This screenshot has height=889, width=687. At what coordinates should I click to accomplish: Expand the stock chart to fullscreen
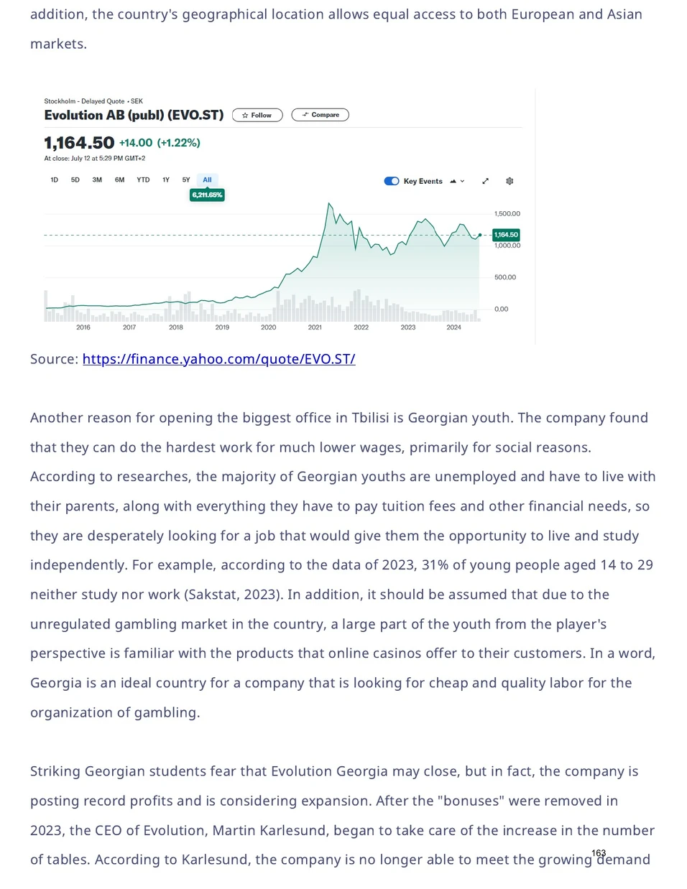click(x=485, y=181)
